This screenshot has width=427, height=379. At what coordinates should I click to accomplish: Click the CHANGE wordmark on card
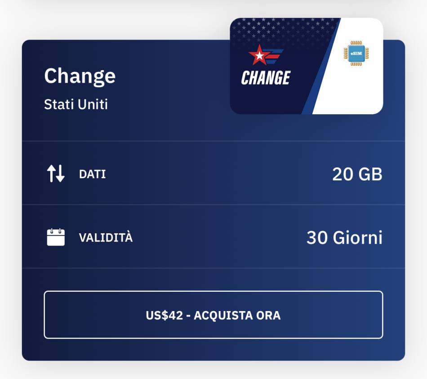pyautogui.click(x=266, y=78)
